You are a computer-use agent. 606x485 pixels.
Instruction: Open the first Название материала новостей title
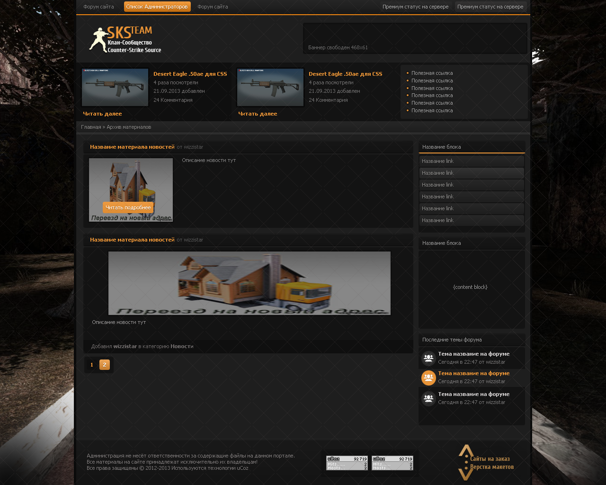pos(132,147)
